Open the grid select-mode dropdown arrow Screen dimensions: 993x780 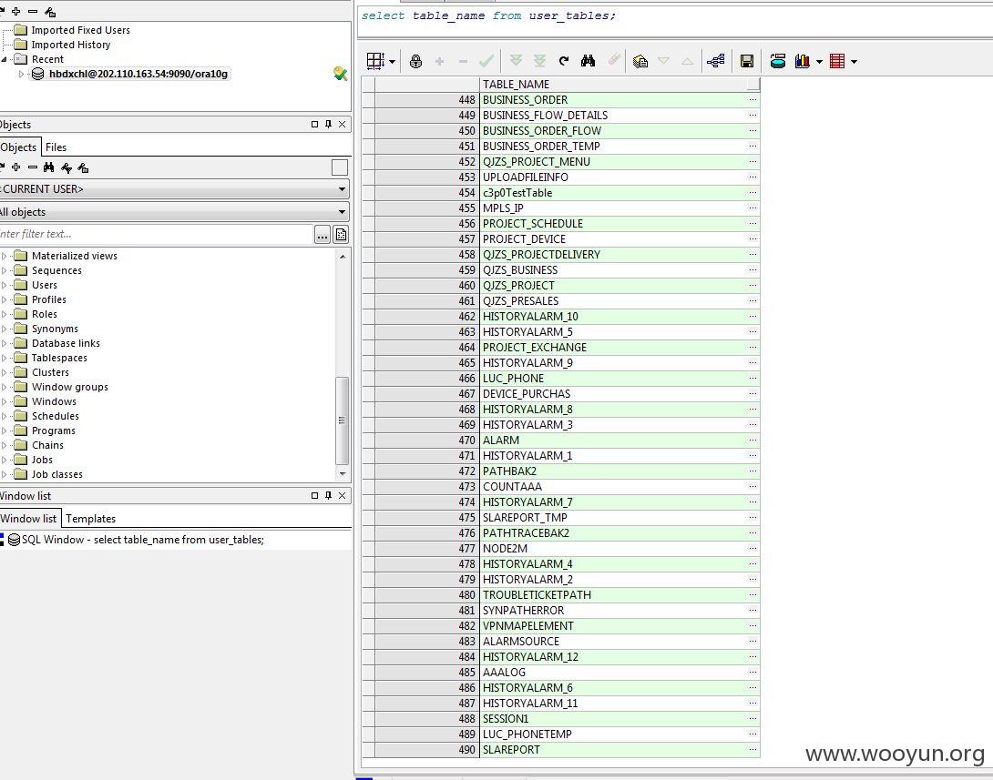(392, 61)
